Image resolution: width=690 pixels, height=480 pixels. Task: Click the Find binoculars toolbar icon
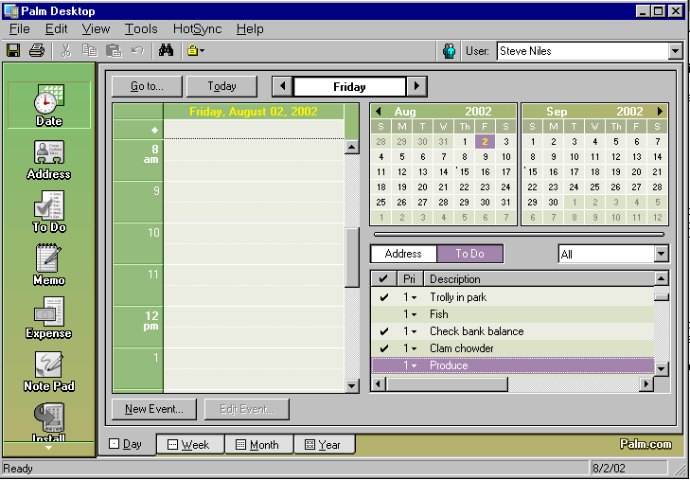166,50
